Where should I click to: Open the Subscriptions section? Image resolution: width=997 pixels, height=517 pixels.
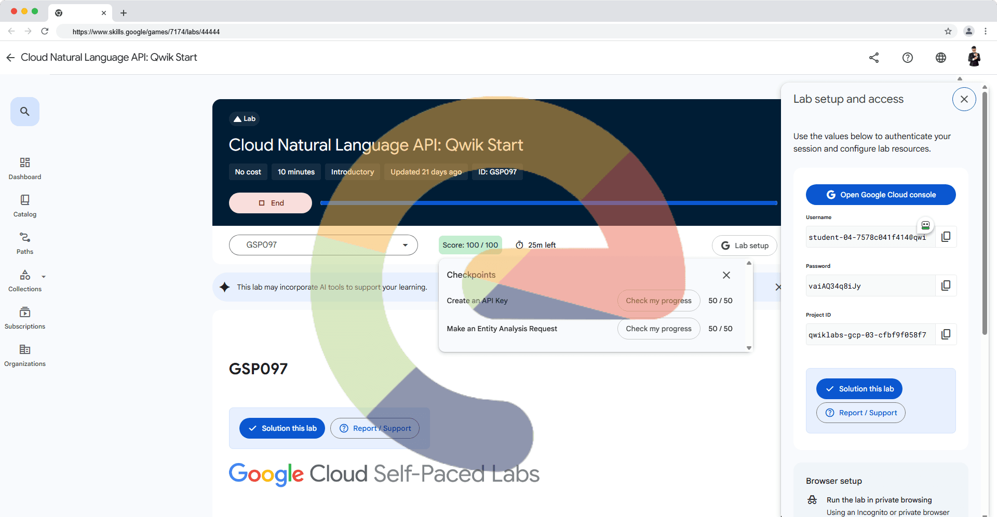coord(25,318)
